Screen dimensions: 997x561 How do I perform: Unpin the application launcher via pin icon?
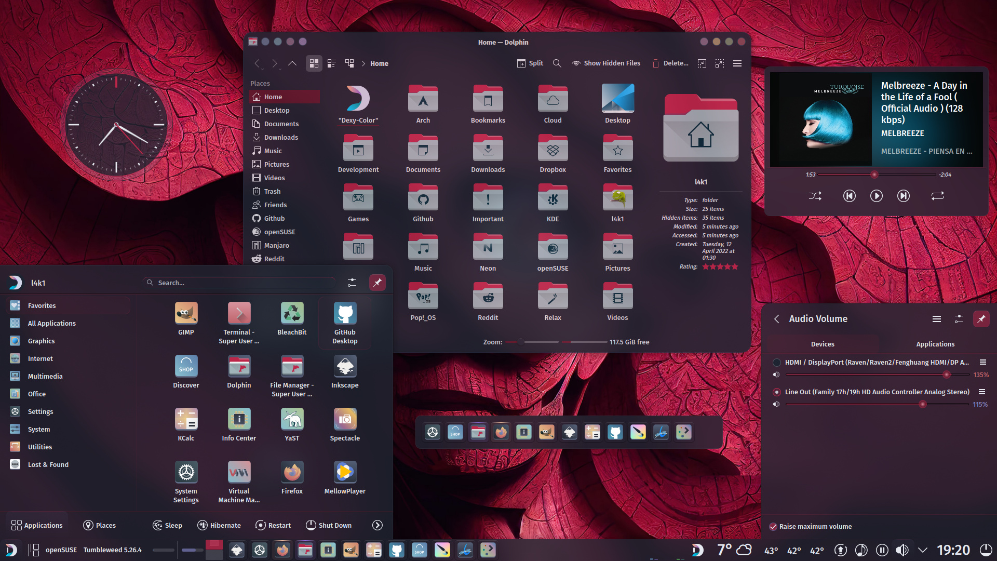[378, 283]
